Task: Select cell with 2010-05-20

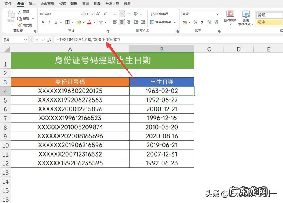Action: click(x=162, y=127)
